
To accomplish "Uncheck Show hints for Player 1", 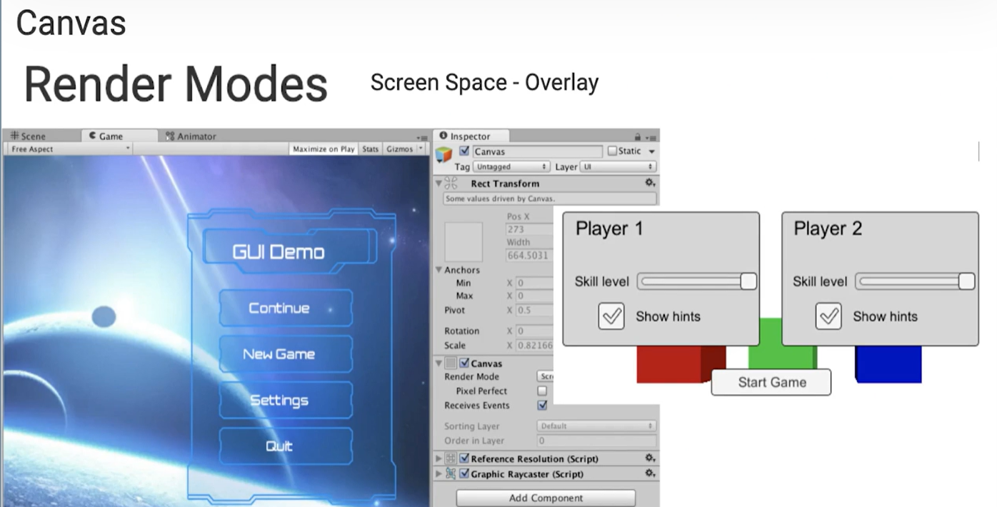I will 611,316.
